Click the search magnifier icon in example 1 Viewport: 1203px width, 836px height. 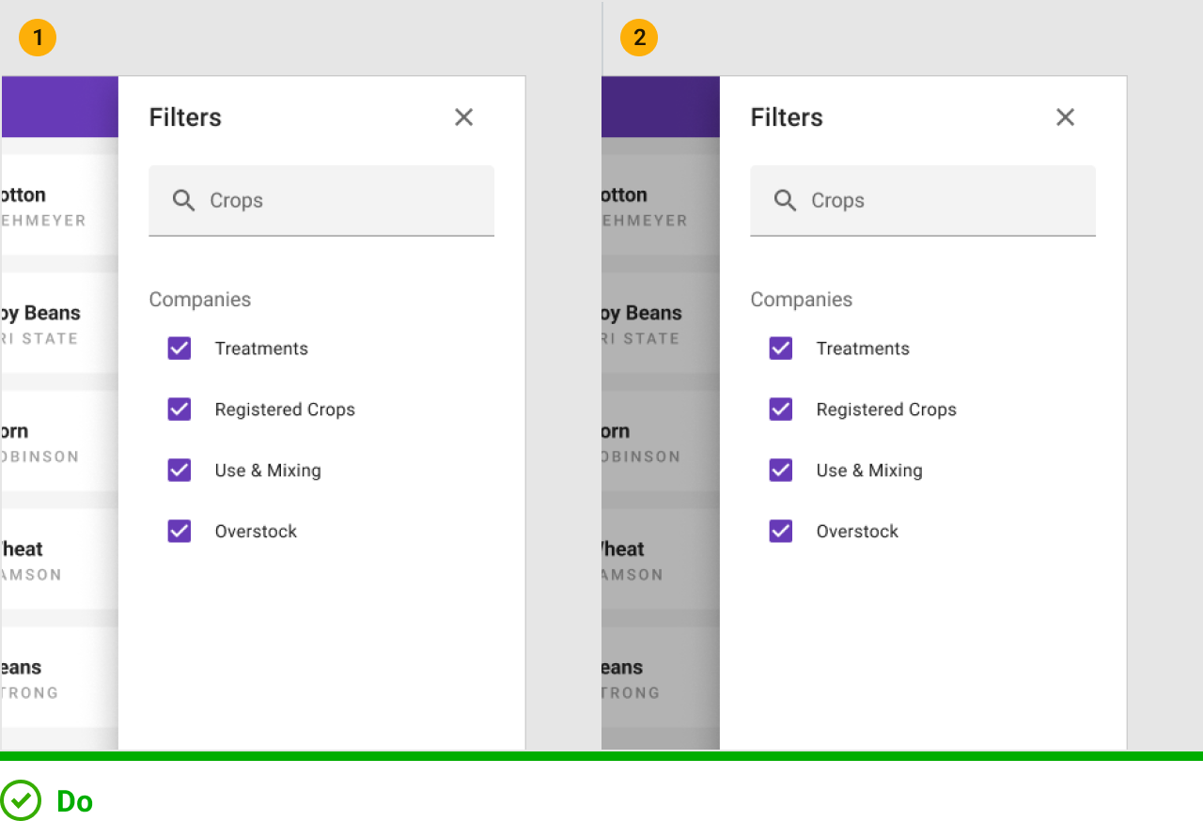pyautogui.click(x=183, y=200)
